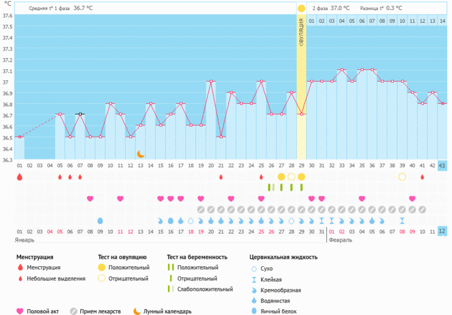452x315 pixels.
Task: Click the yellow ovulation circle above the chart
Action: click(x=301, y=8)
